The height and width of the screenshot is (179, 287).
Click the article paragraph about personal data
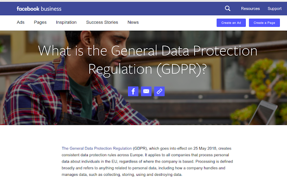[x=147, y=161]
